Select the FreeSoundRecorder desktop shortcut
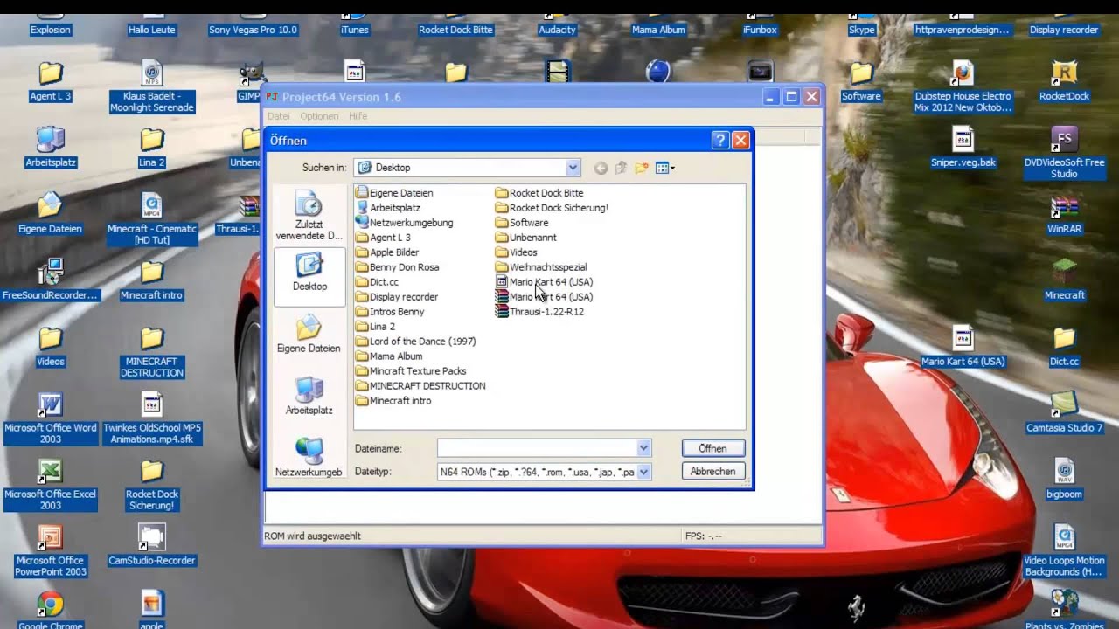1119x629 pixels. point(51,280)
